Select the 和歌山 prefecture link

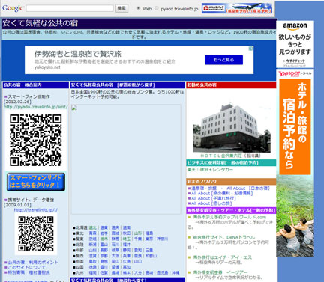pos(151,256)
